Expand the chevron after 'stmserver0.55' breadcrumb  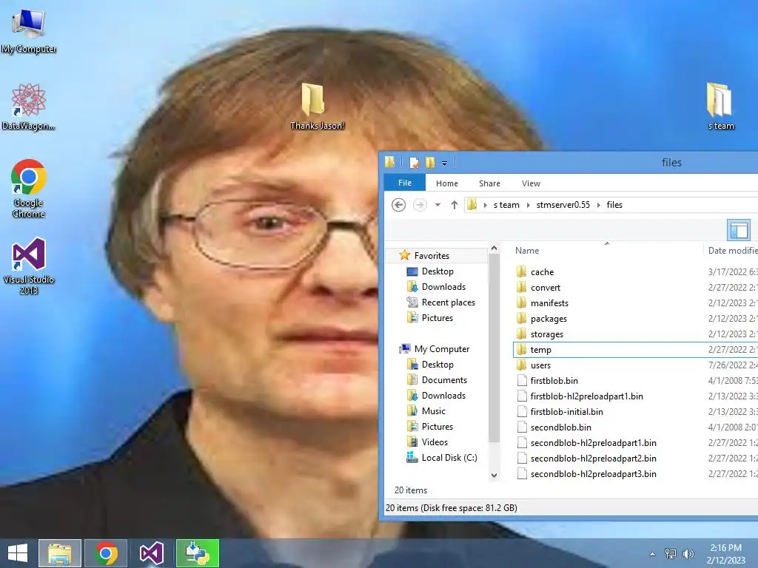598,205
